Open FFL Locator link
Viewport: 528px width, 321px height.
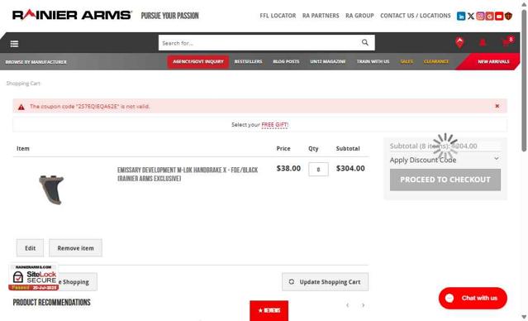coord(278,16)
